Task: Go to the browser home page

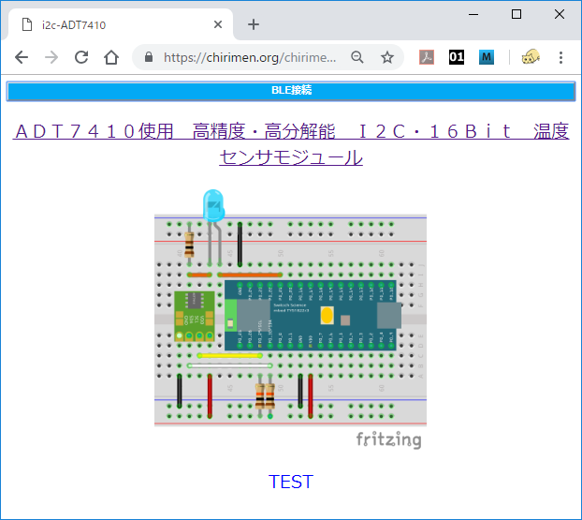Action: [111, 57]
